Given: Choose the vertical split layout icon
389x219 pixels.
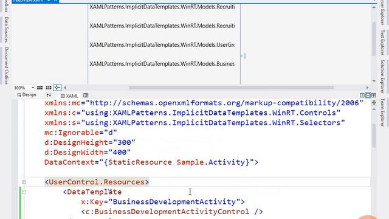Looking at the screenshot, I should click(362, 96).
